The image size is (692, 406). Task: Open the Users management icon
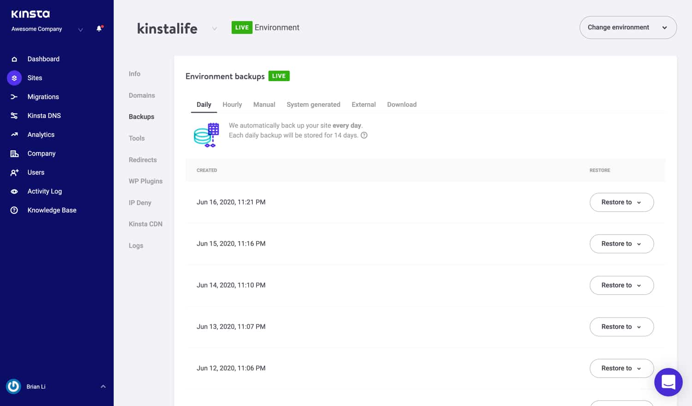(14, 172)
